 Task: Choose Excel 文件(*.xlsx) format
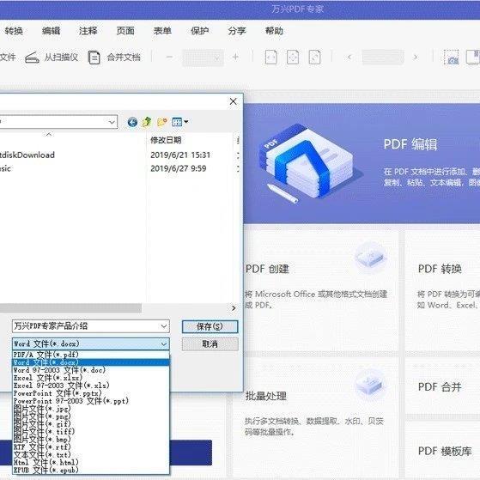(x=91, y=378)
